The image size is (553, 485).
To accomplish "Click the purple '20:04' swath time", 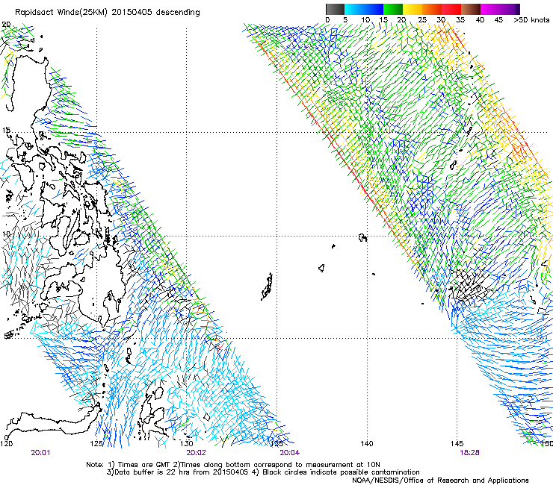I will coord(289,453).
